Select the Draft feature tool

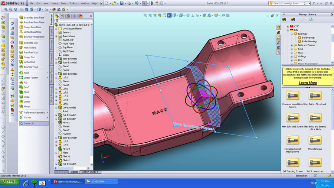pyautogui.click(x=24, y=87)
